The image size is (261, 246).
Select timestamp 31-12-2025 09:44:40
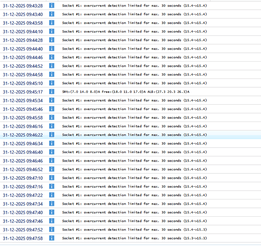(23, 49)
